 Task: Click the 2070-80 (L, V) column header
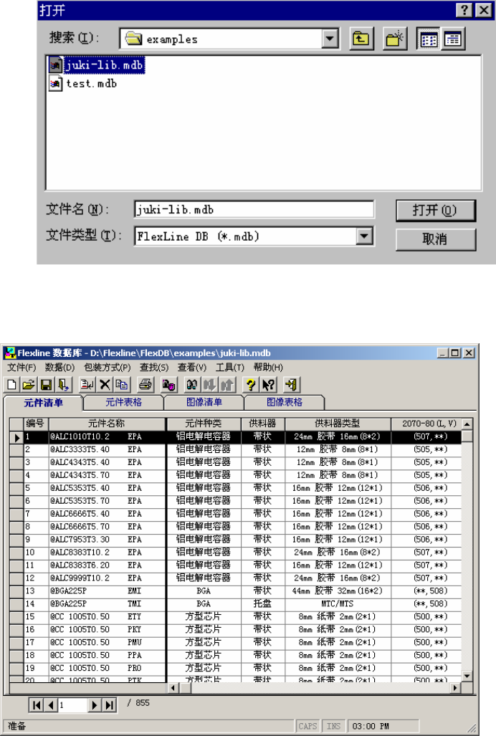[x=426, y=424]
